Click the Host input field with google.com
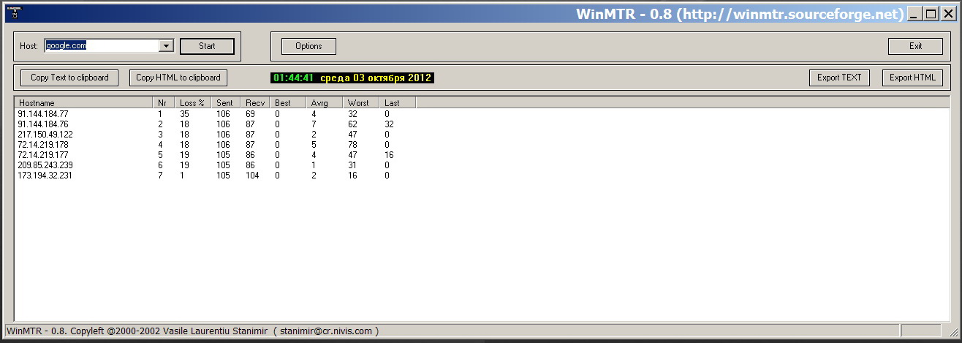 [101, 46]
